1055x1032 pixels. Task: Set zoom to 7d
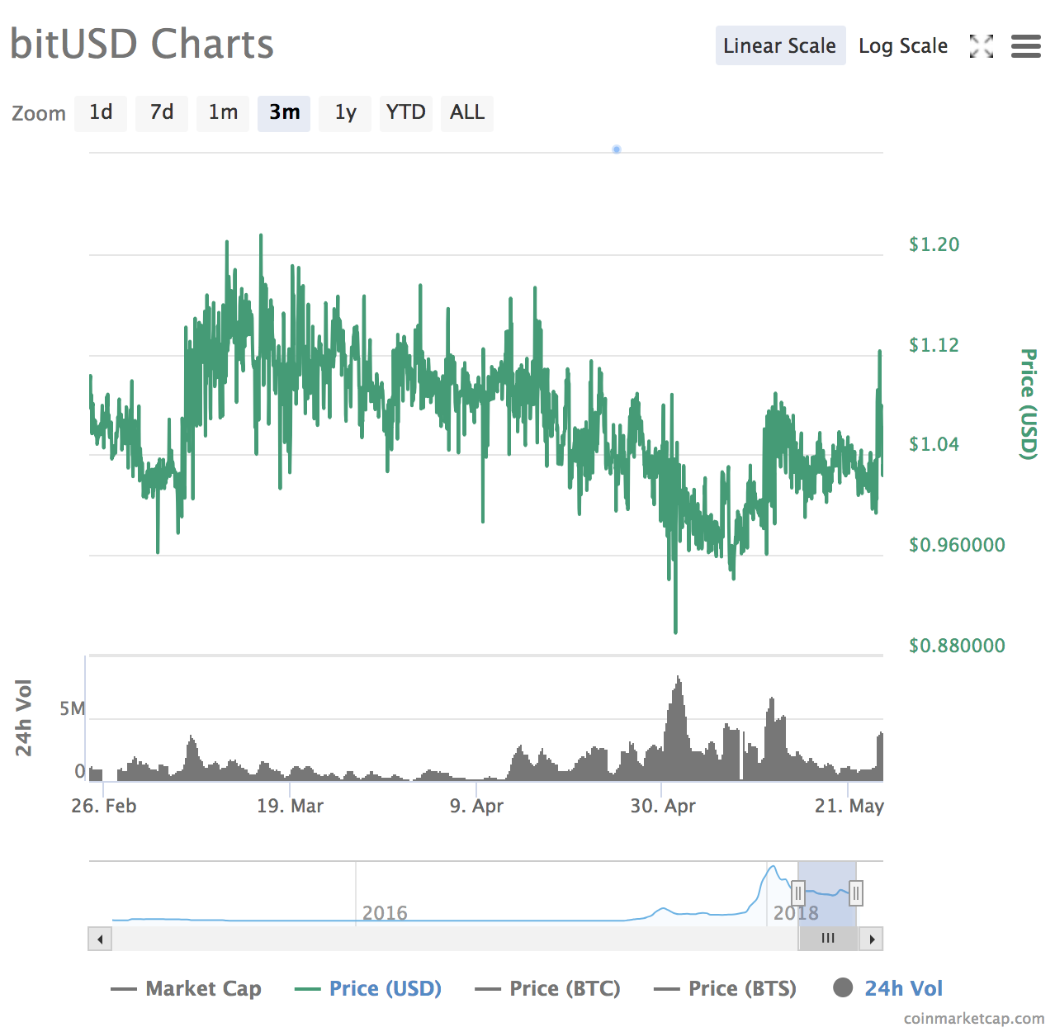click(162, 112)
